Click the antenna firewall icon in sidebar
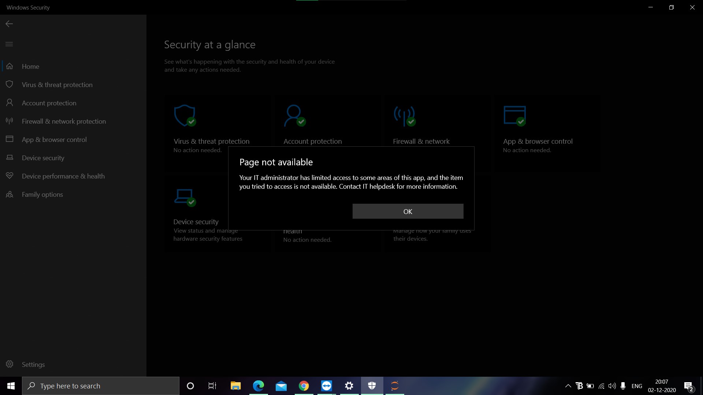The image size is (703, 395). [10, 121]
